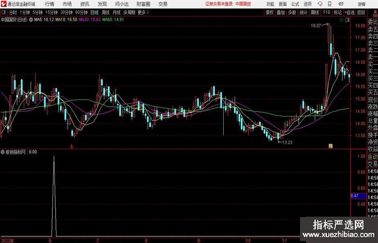Click the 证券交易未登录 login link
Viewport: 378px width, 243px height.
(219, 4)
